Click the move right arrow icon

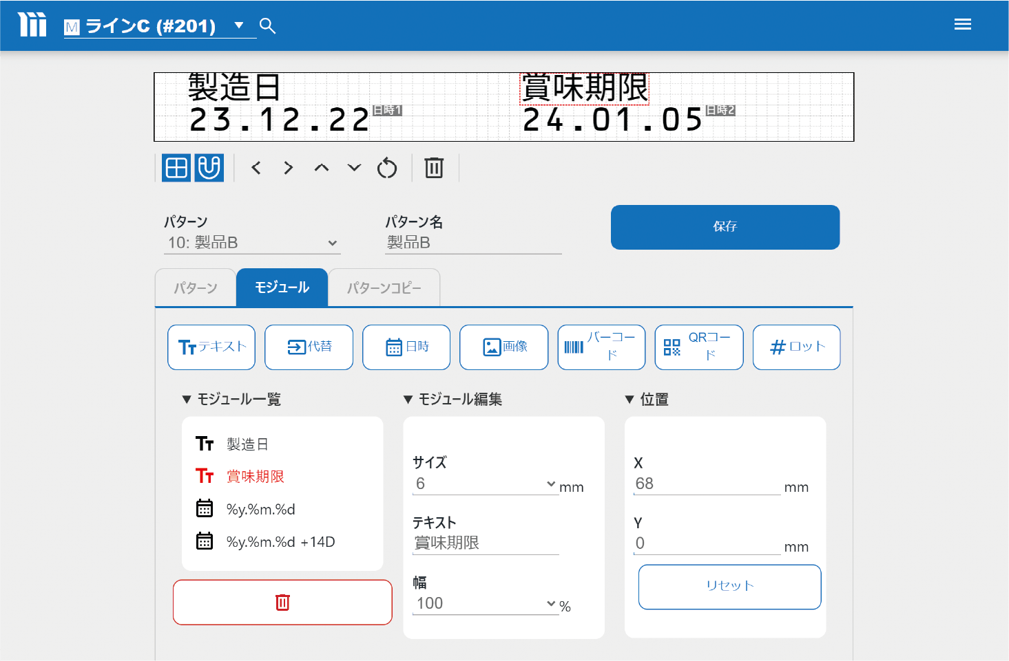click(x=289, y=168)
